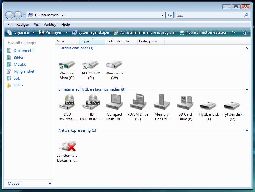Open the Bilder favorite link
255x192 pixels.
19,58
